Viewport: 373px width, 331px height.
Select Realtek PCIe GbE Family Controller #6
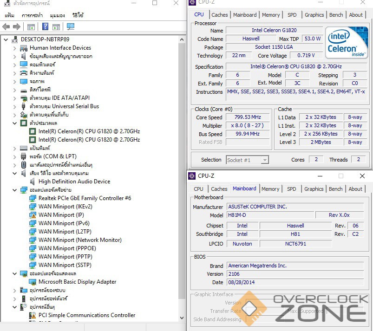point(85,198)
